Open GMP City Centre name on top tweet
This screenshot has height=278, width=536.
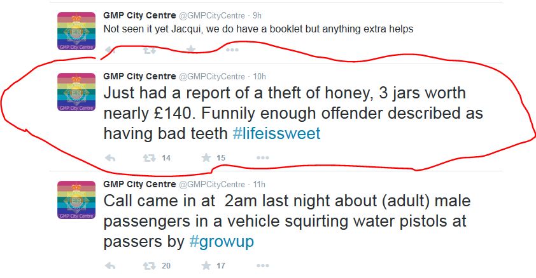139,16
